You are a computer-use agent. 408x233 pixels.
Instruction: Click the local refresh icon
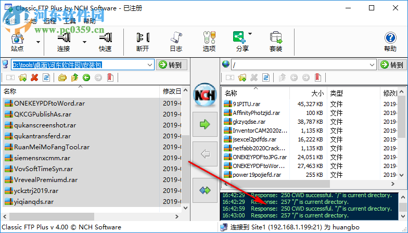pyautogui.click(x=46, y=77)
